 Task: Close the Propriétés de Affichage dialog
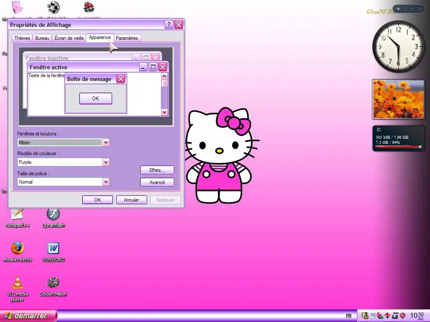point(178,24)
